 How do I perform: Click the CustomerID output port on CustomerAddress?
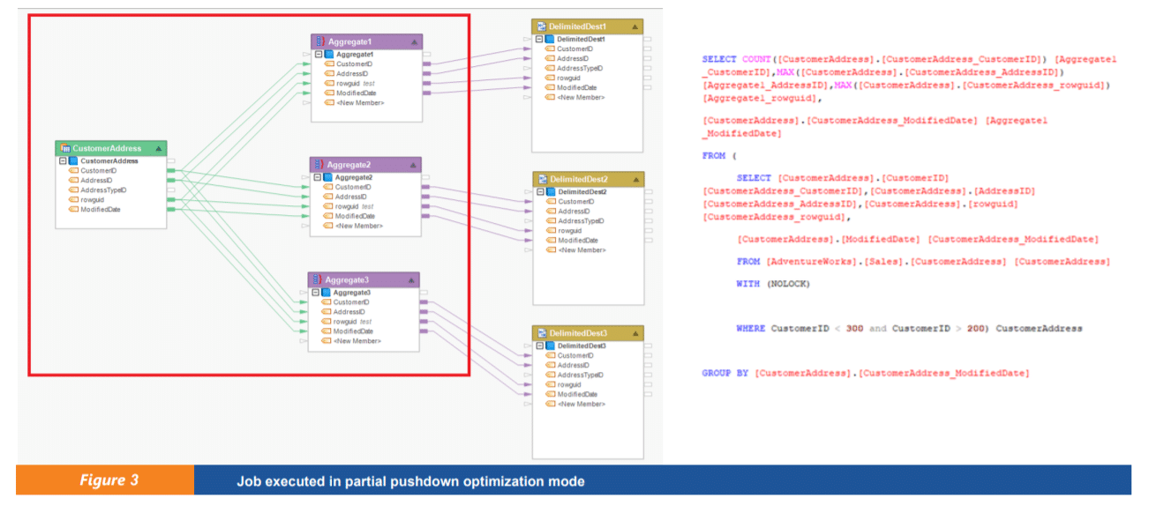(170, 170)
